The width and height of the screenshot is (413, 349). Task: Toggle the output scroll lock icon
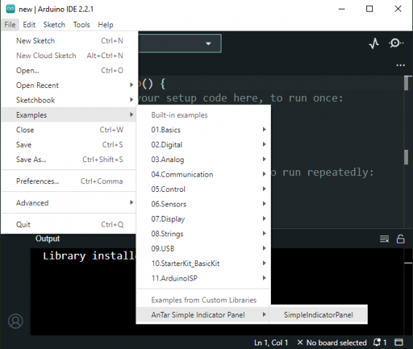click(x=401, y=239)
